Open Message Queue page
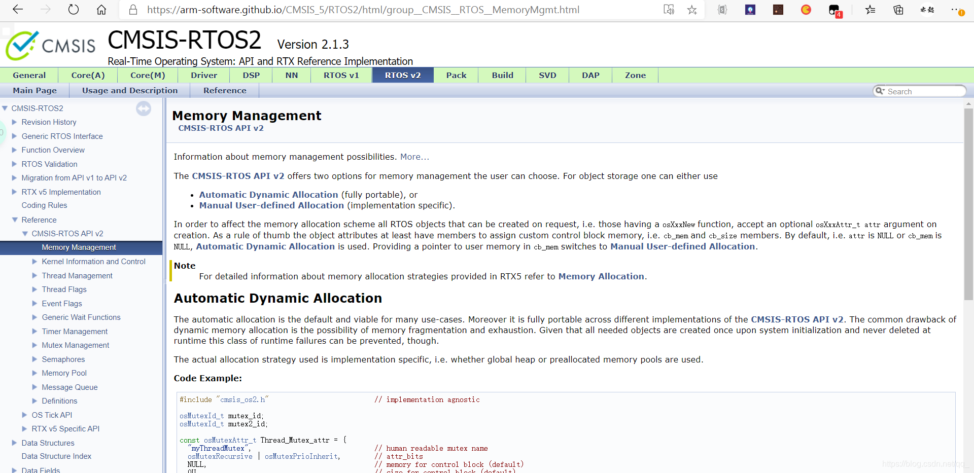This screenshot has width=974, height=473. pyautogui.click(x=69, y=387)
